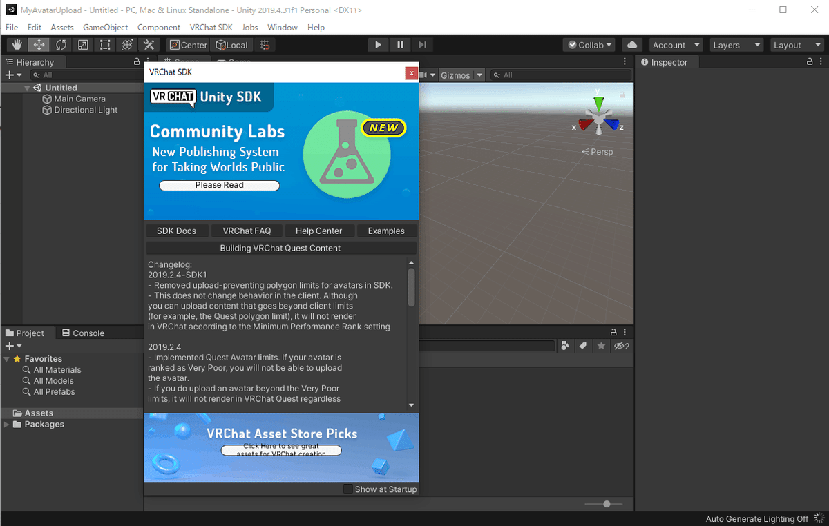Click the green Y axis gizmo cone

(598, 103)
